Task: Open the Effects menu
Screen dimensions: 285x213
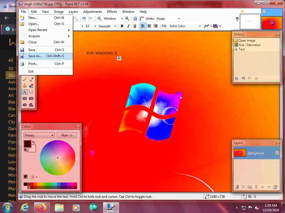Action: pos(112,12)
